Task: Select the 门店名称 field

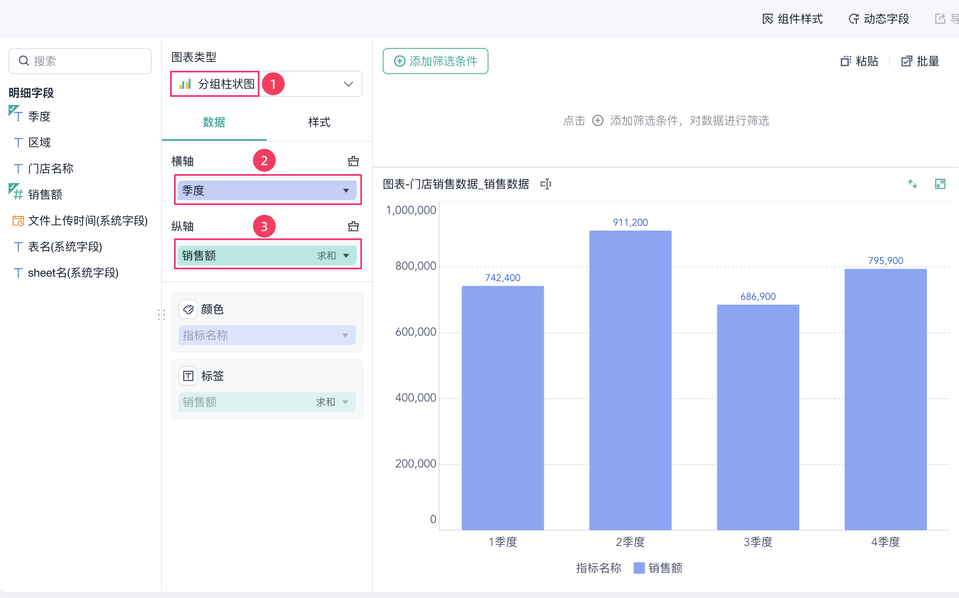Action: (50, 168)
